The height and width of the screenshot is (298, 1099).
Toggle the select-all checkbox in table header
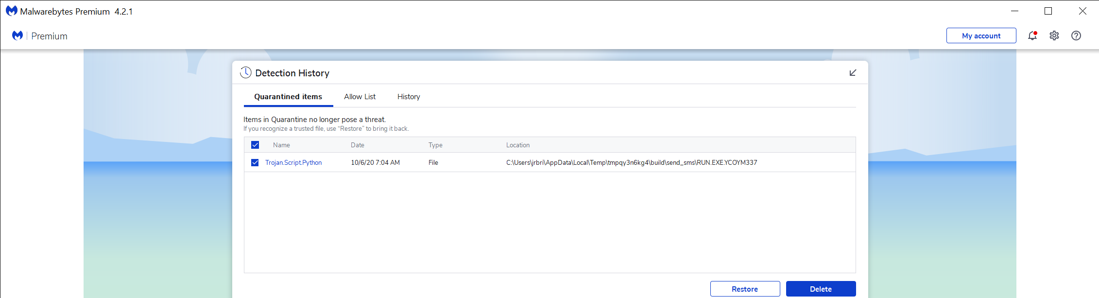coord(255,145)
